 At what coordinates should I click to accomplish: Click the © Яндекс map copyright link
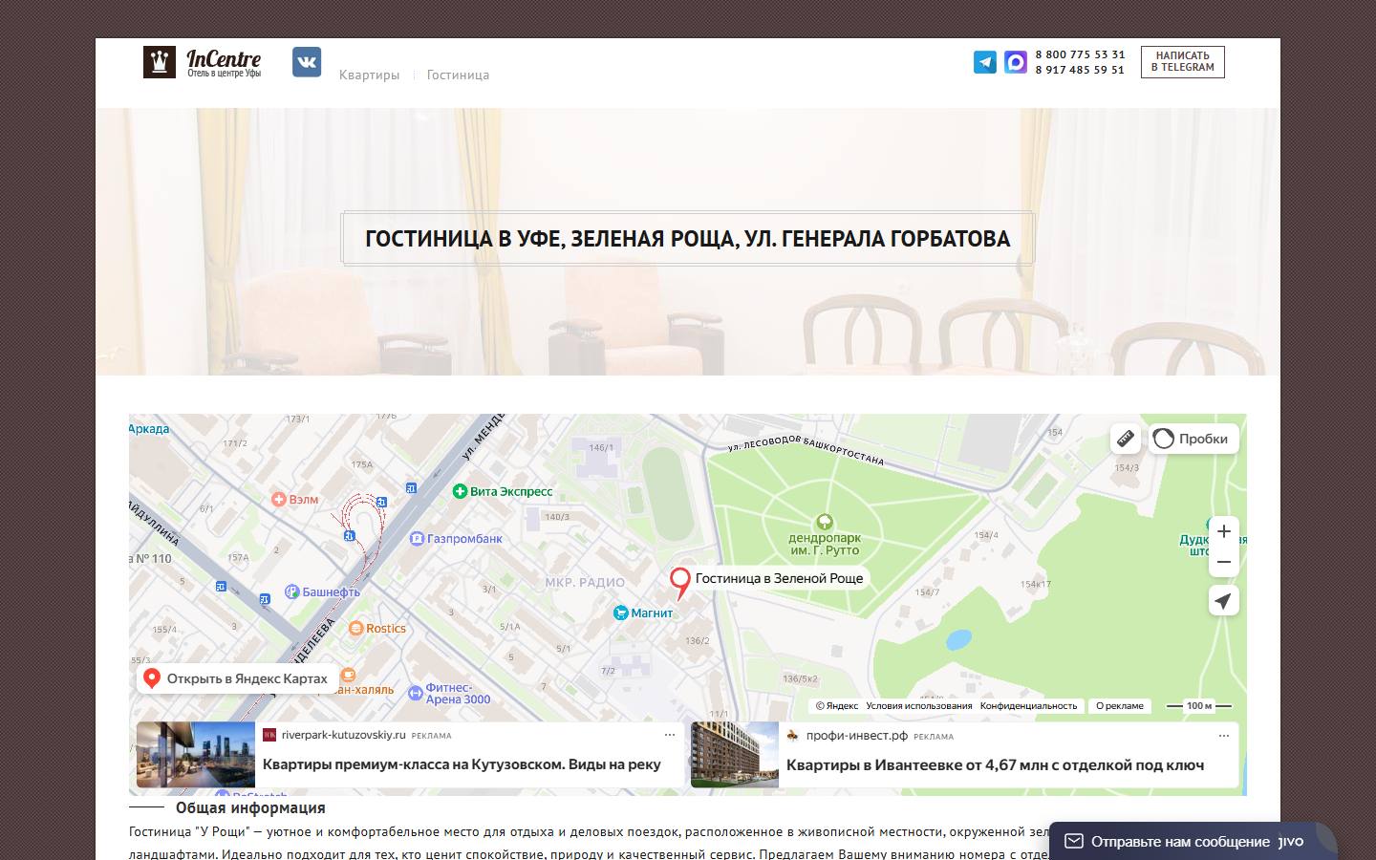coord(837,706)
